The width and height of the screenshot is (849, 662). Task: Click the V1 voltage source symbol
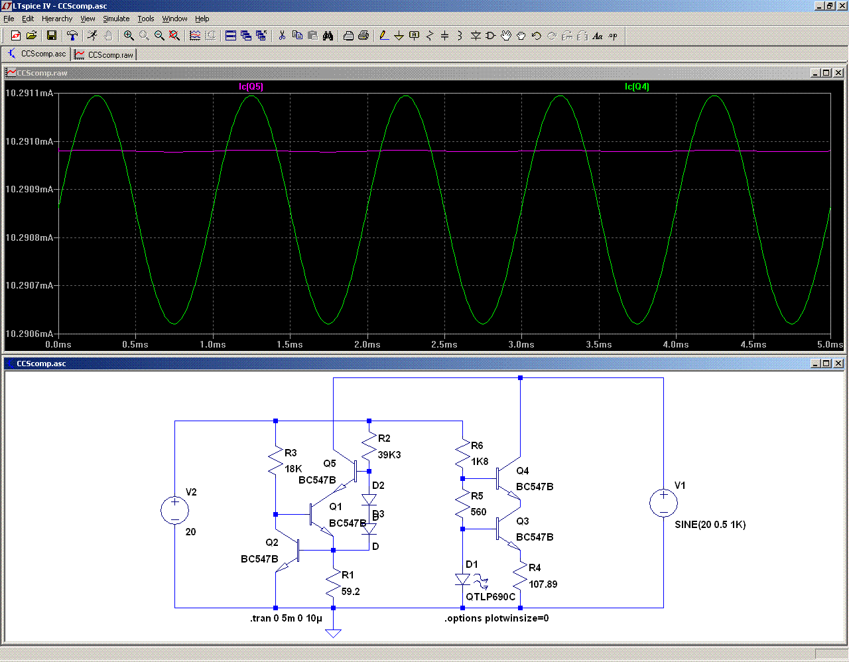pos(663,503)
